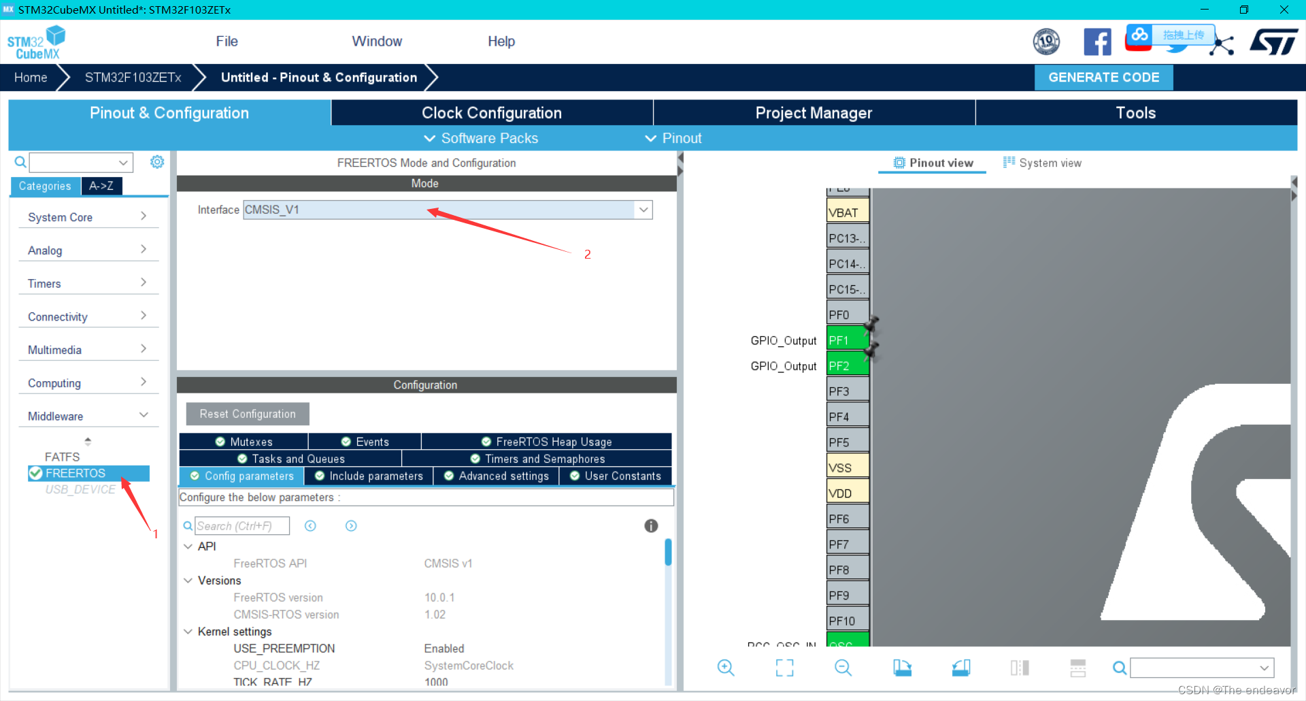This screenshot has height=701, width=1306.
Task: Open the Pinout dropdown menu
Action: [x=673, y=138]
